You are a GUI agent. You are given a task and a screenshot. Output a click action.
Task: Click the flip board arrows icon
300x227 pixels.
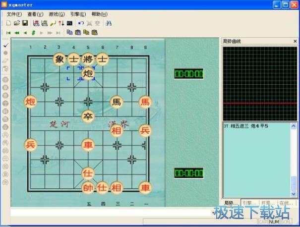click(61, 23)
